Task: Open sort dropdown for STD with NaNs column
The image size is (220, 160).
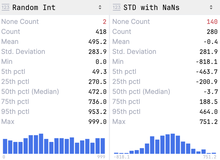Action: (x=211, y=7)
